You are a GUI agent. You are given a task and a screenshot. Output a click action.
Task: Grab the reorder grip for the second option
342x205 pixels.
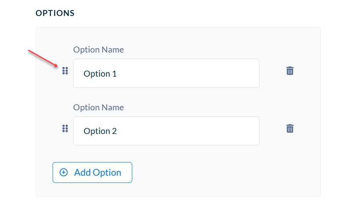point(65,128)
